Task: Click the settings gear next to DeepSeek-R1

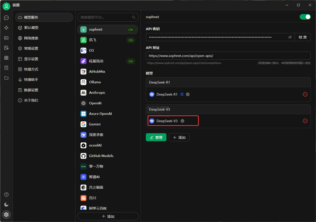Action: tap(188, 94)
